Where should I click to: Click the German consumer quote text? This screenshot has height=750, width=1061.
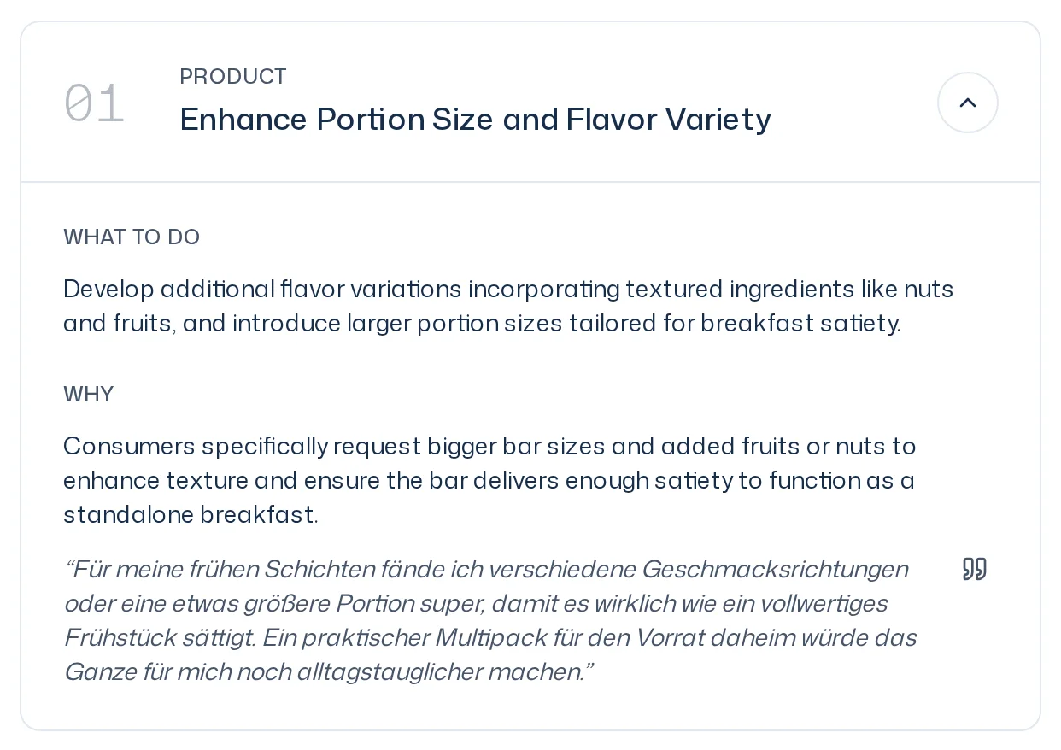pos(490,620)
